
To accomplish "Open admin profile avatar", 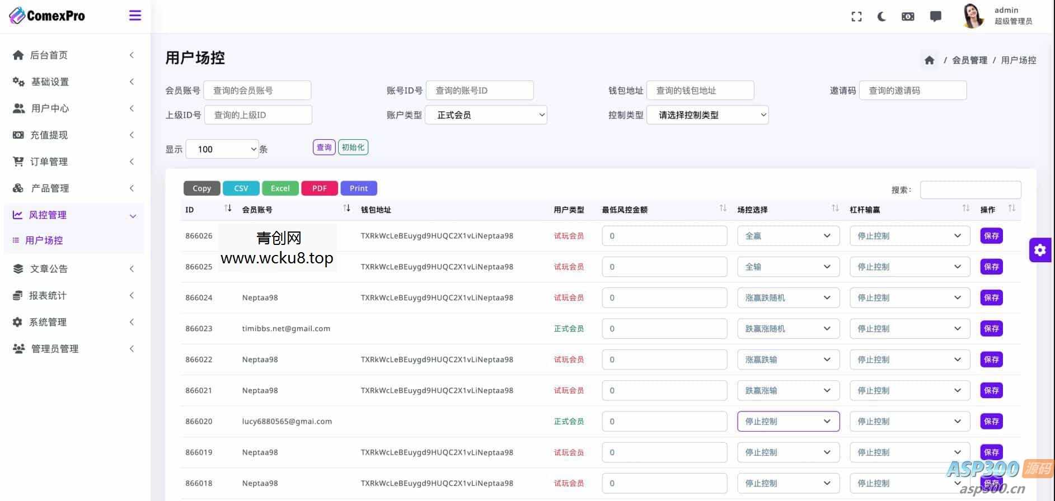I will coord(973,16).
